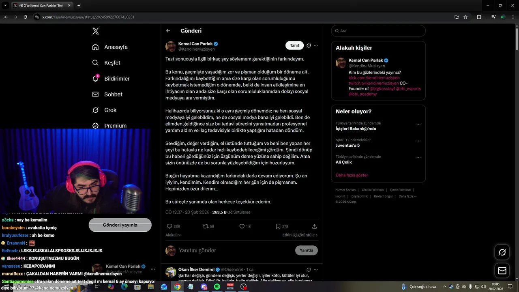
Task: Open Hizmet Şartları footer link
Action: (345, 190)
